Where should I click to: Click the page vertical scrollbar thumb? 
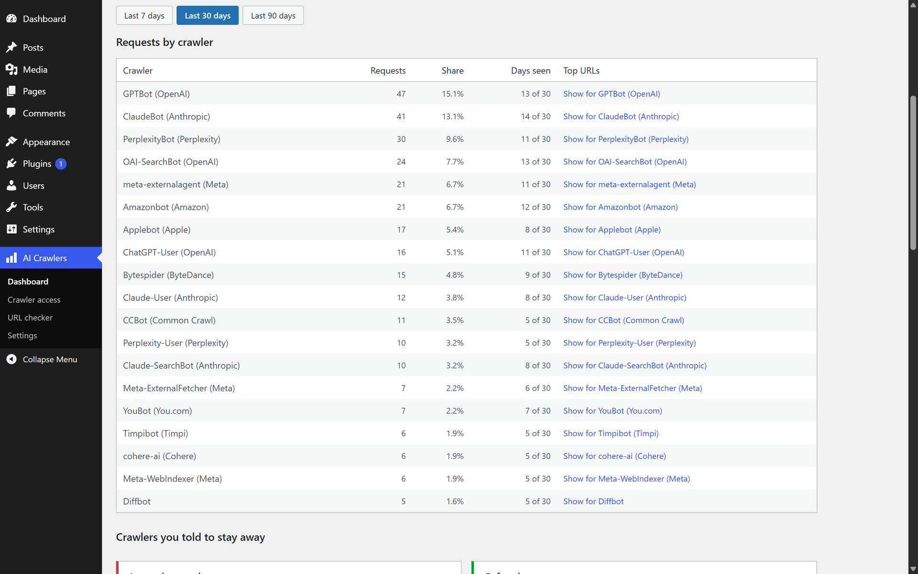coord(913,173)
